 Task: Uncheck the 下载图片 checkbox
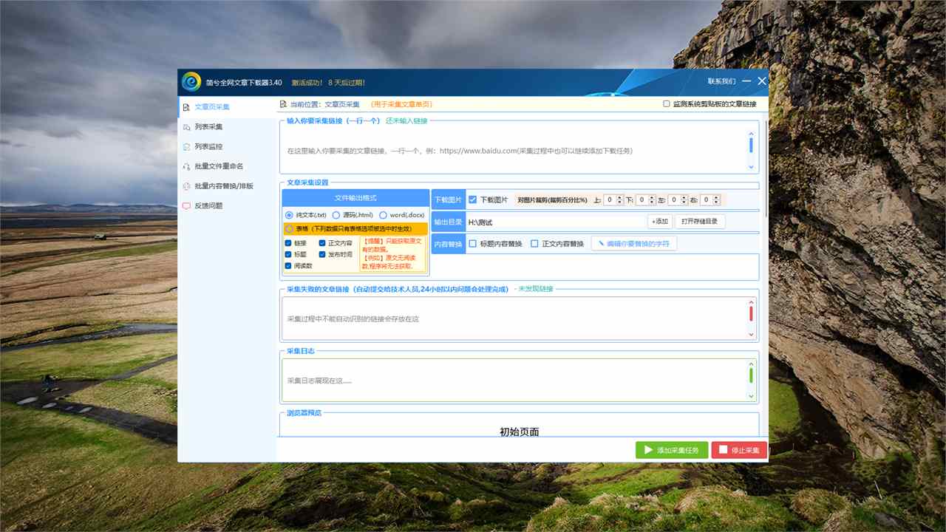pyautogui.click(x=473, y=199)
